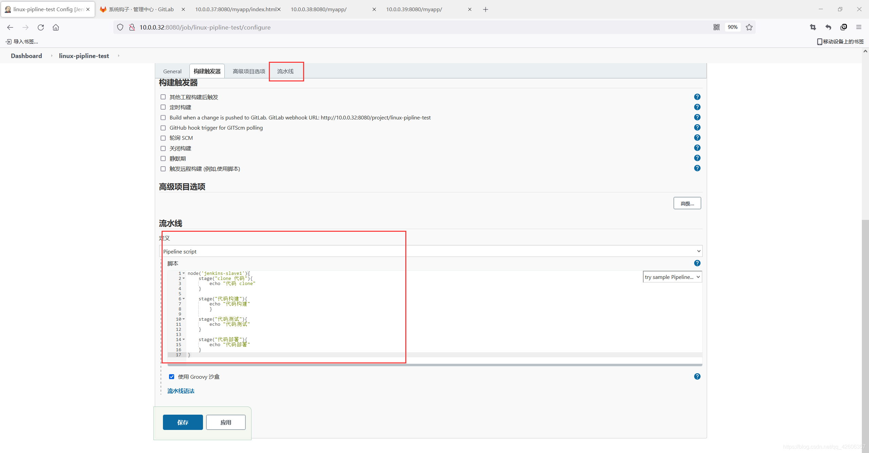Viewport: 869px width, 453px height.
Task: Open a new browser tab
Action: [x=485, y=10]
